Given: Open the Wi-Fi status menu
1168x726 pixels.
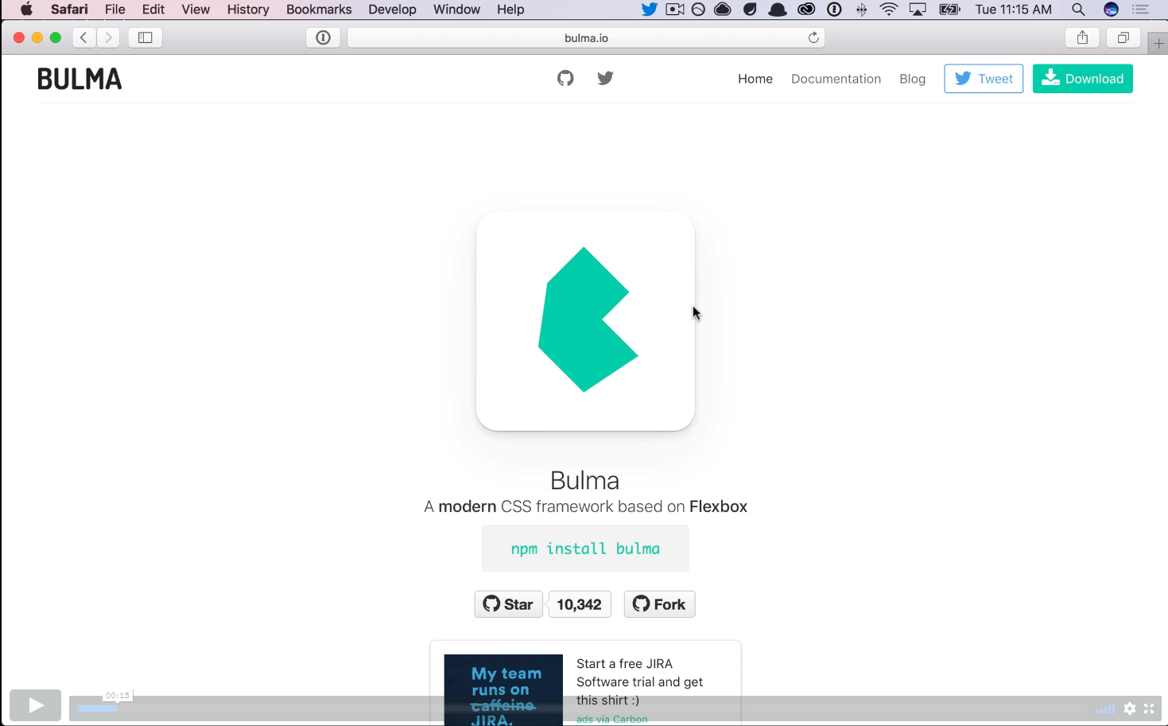Looking at the screenshot, I should tap(889, 10).
